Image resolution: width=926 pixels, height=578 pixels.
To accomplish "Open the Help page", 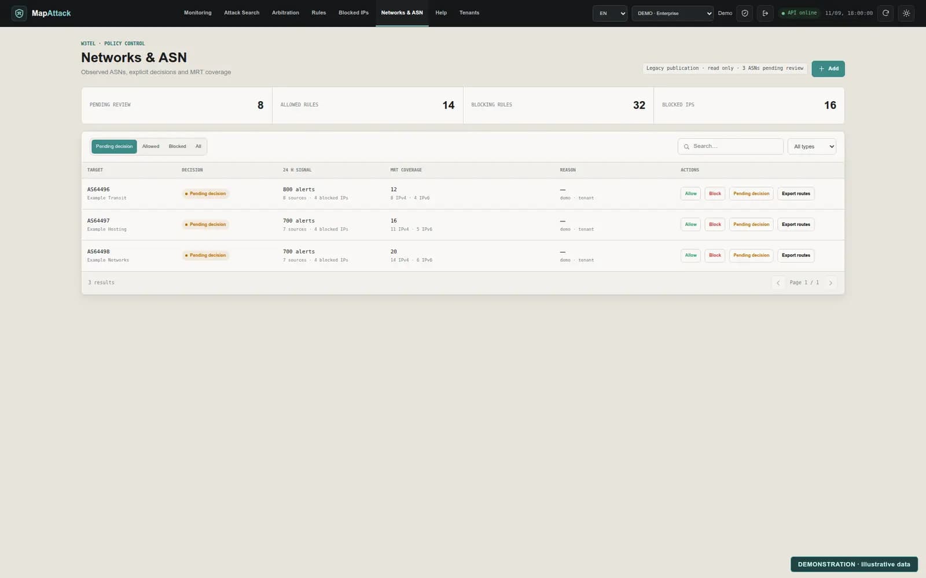I will (441, 13).
